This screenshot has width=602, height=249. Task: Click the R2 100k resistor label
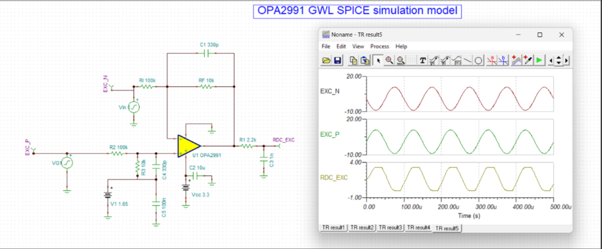(118, 147)
